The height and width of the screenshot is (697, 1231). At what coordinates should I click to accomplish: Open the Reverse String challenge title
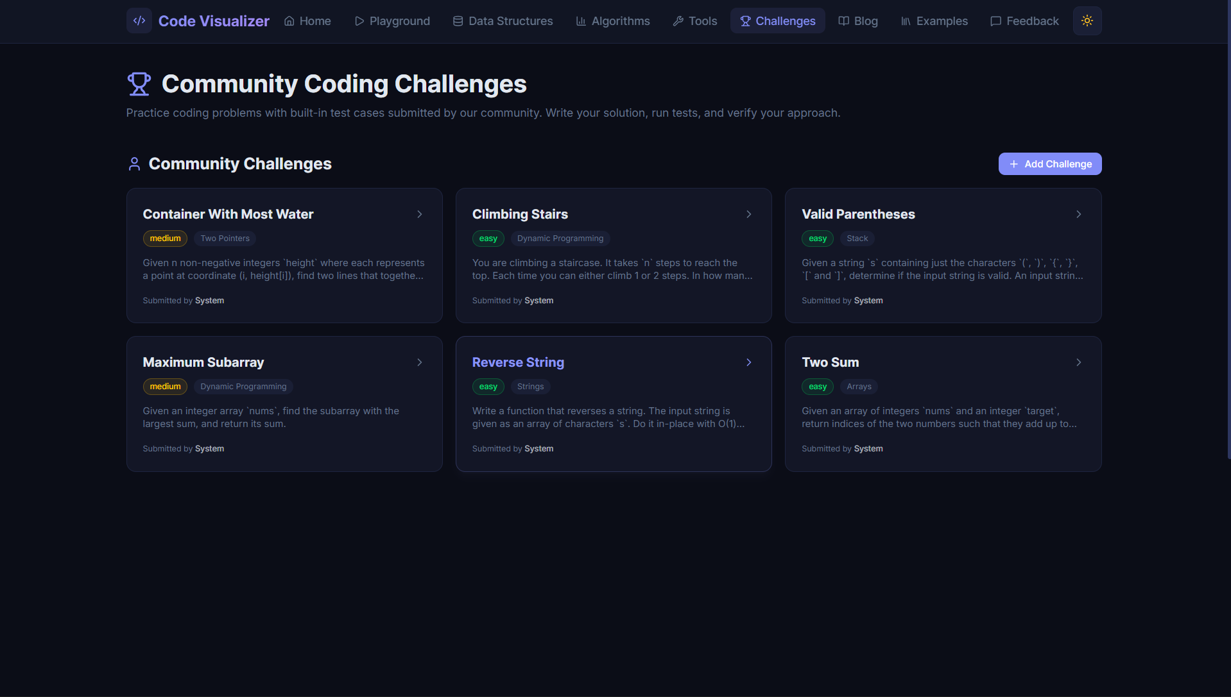pos(518,362)
